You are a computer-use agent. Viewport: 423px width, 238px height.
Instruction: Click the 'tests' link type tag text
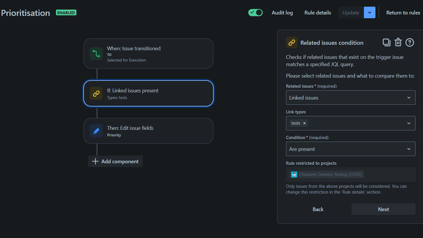(x=296, y=123)
